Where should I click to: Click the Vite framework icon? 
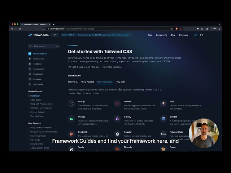tap(163, 104)
